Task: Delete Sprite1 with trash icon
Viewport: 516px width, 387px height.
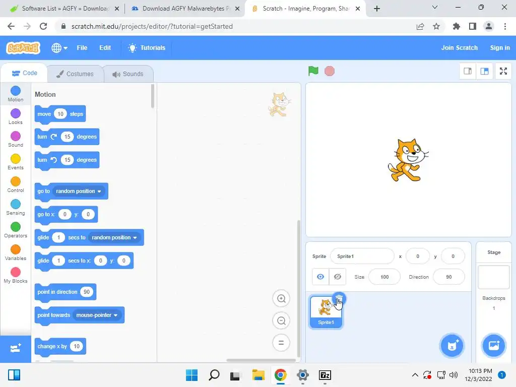Action: point(339,298)
